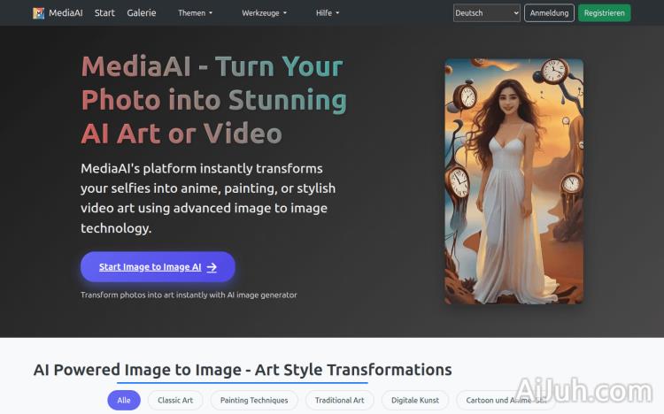Open the Start menu item

104,13
